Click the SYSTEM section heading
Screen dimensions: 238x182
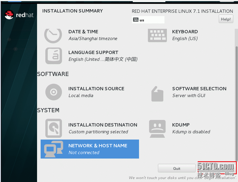pos(48,110)
